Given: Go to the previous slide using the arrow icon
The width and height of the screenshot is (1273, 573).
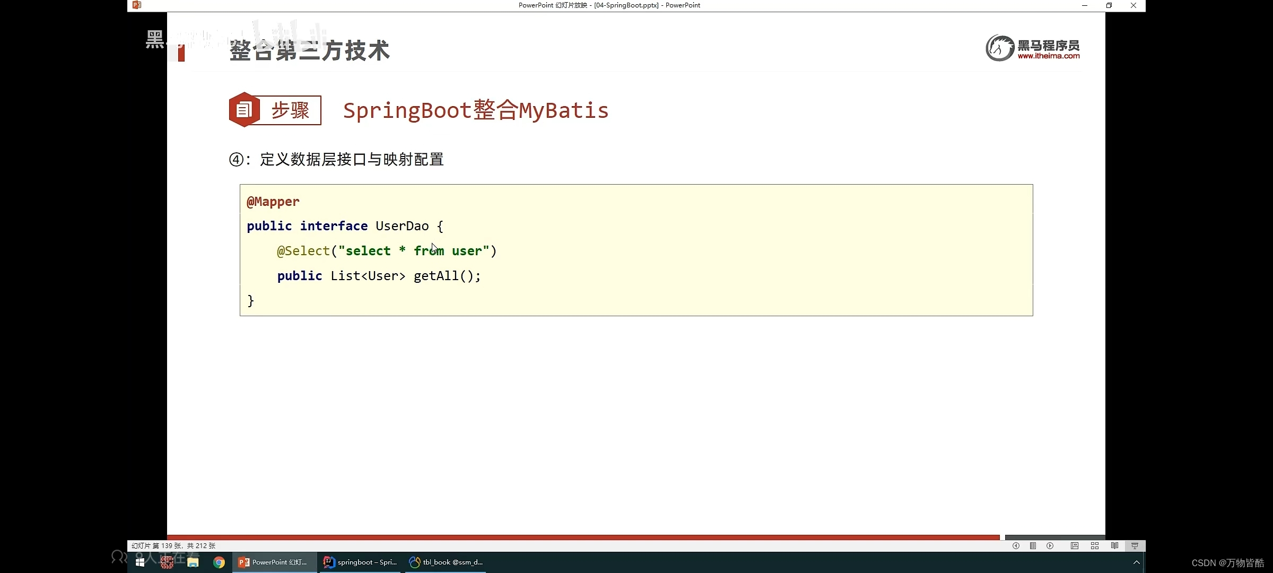Looking at the screenshot, I should [1016, 545].
